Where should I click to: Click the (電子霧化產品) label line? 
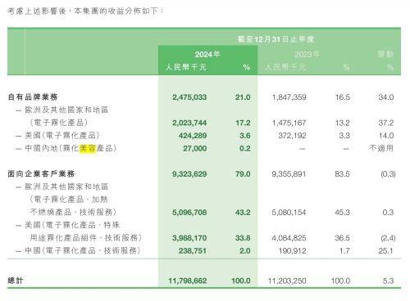[59, 123]
